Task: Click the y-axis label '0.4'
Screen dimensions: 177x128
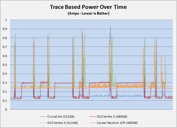Action: (x=5, y=74)
